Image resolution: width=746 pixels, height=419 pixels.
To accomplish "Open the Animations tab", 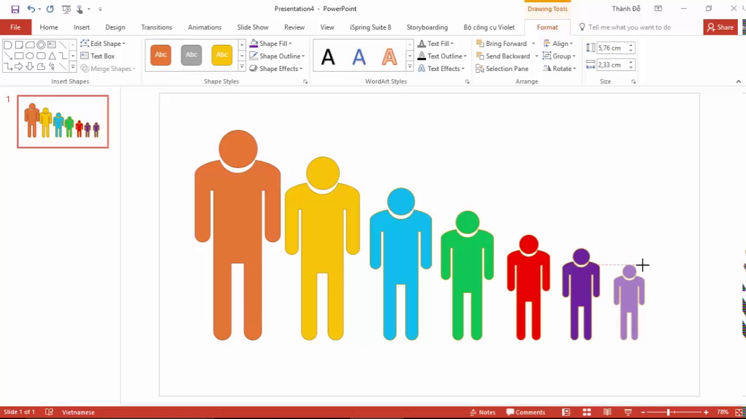I will (x=205, y=27).
